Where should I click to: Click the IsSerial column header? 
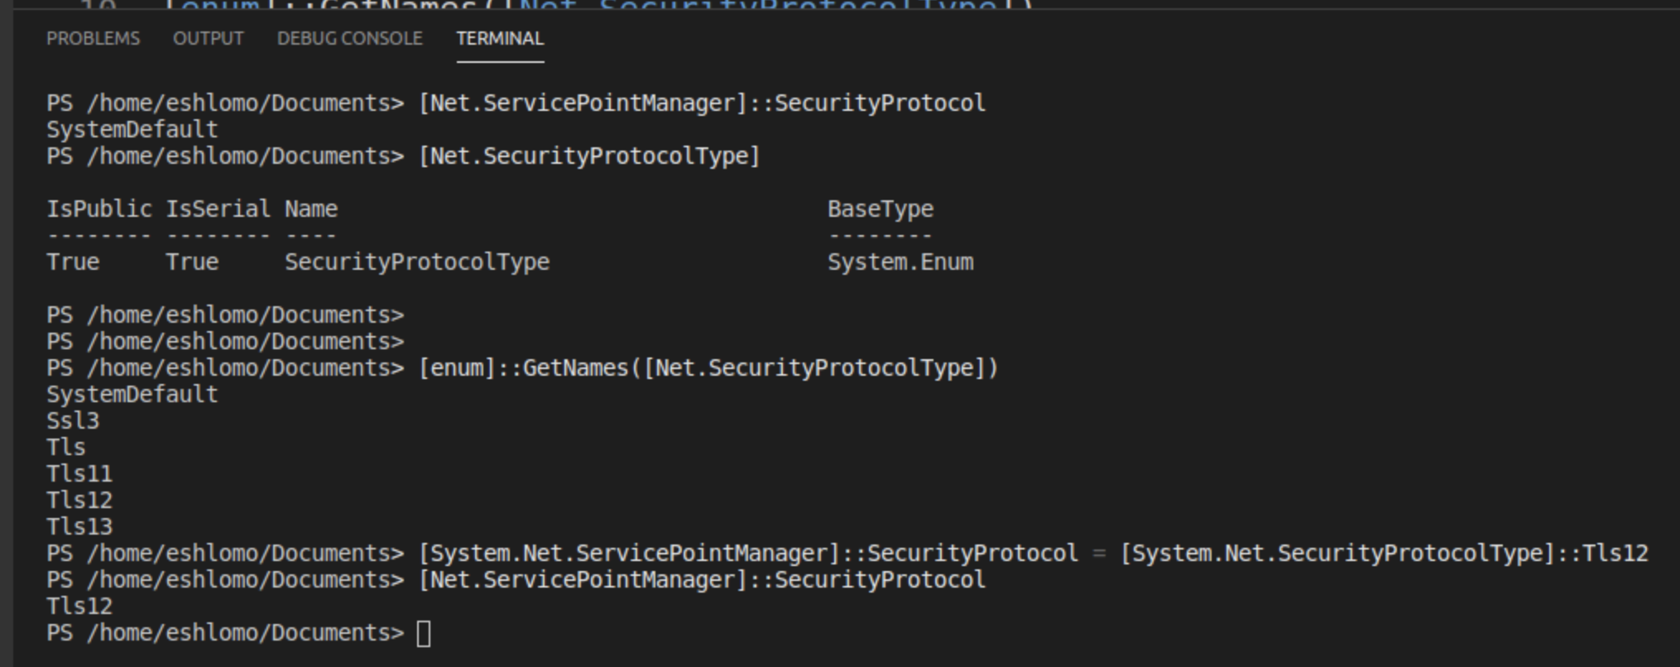point(218,209)
